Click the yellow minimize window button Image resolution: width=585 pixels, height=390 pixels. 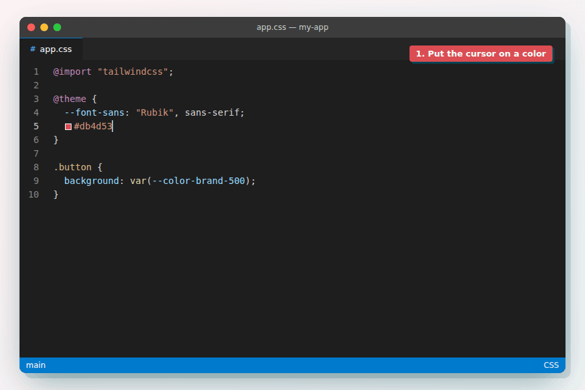tap(44, 27)
